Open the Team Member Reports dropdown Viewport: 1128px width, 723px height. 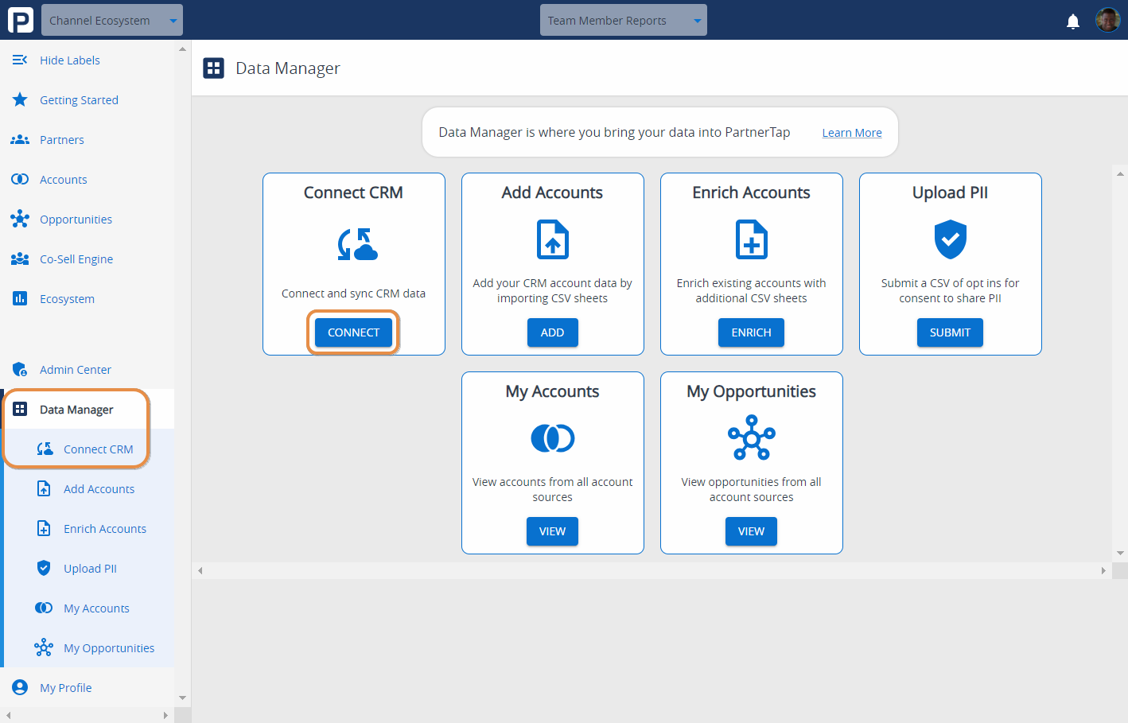pyautogui.click(x=624, y=20)
